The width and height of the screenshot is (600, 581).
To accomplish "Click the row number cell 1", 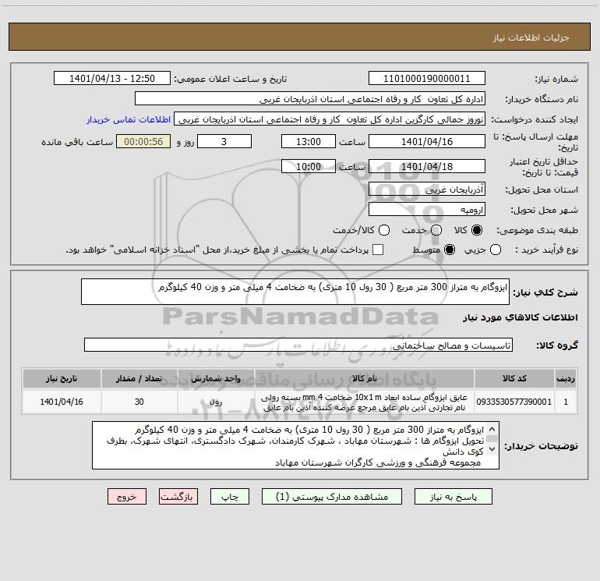I will tap(566, 402).
